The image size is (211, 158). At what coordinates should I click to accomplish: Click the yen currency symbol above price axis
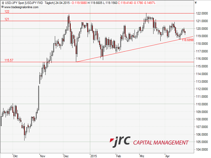pos(195,3)
